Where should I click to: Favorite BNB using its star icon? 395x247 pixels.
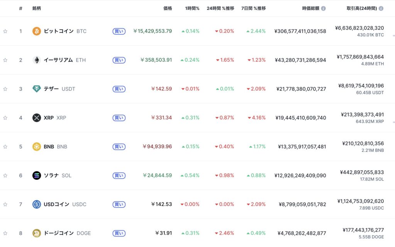click(x=5, y=147)
